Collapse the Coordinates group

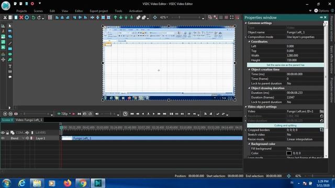249,42
